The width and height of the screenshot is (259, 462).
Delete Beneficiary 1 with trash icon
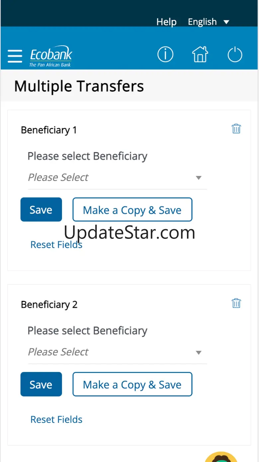[236, 129]
